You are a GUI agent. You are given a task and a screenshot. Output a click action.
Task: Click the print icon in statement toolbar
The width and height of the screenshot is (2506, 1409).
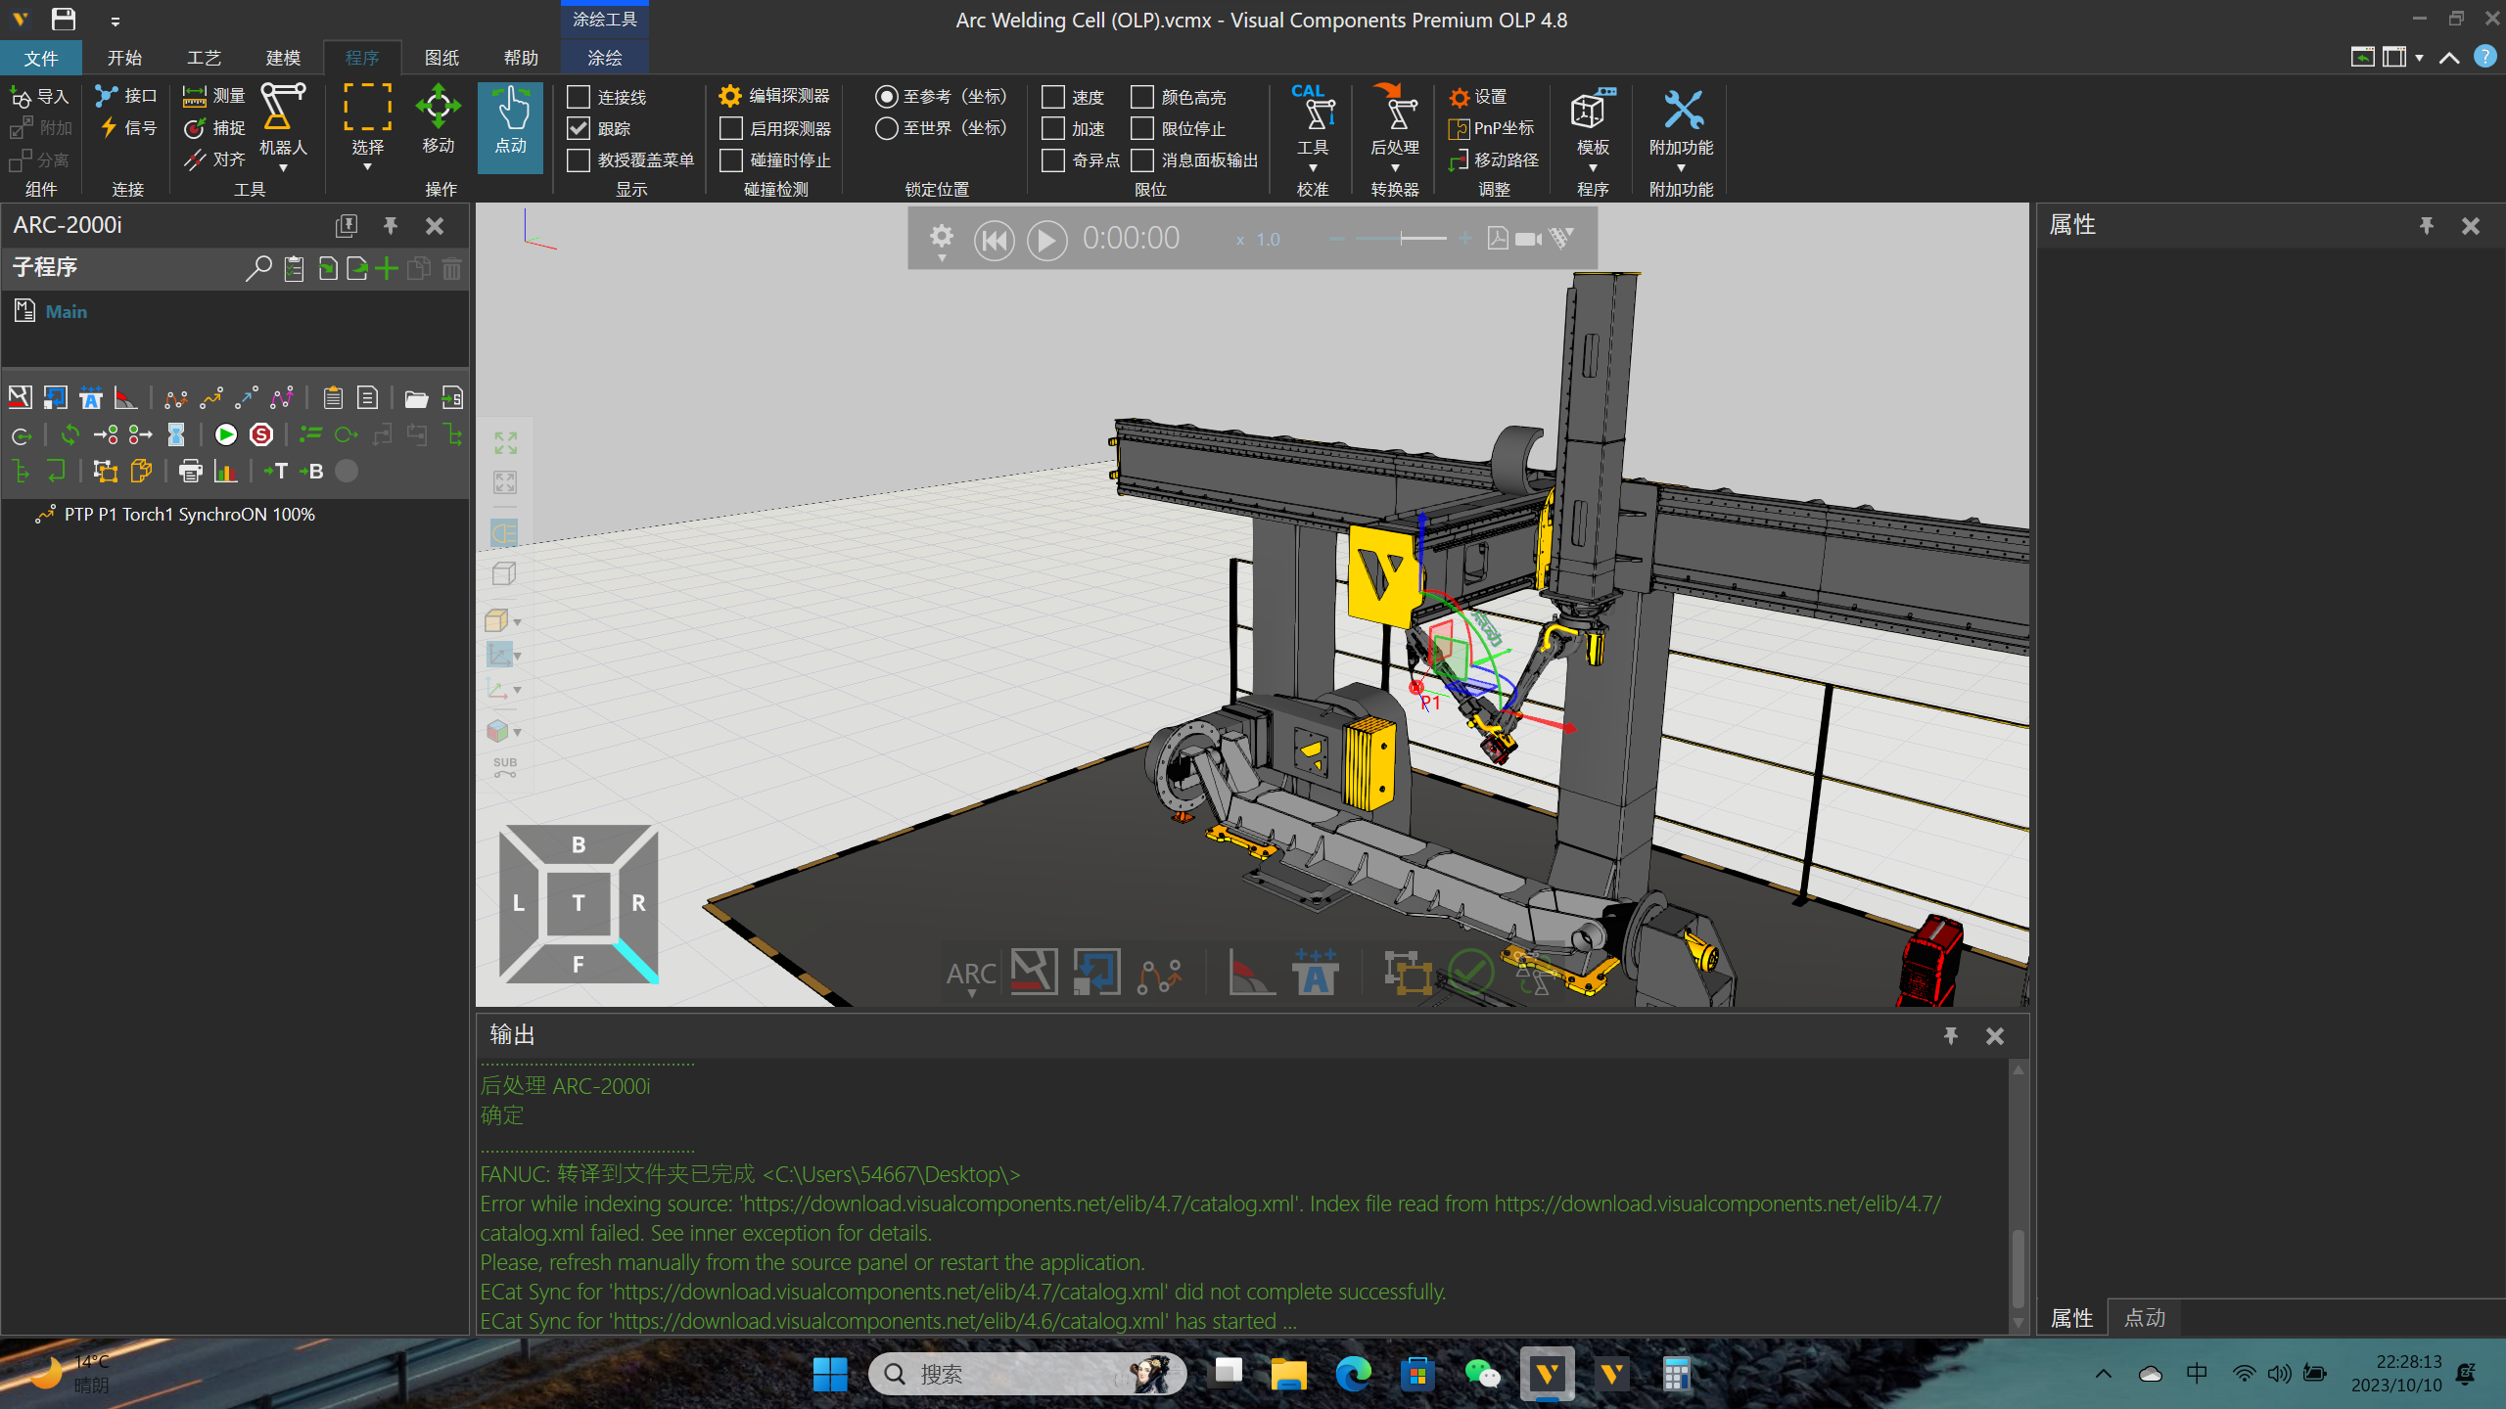[191, 472]
